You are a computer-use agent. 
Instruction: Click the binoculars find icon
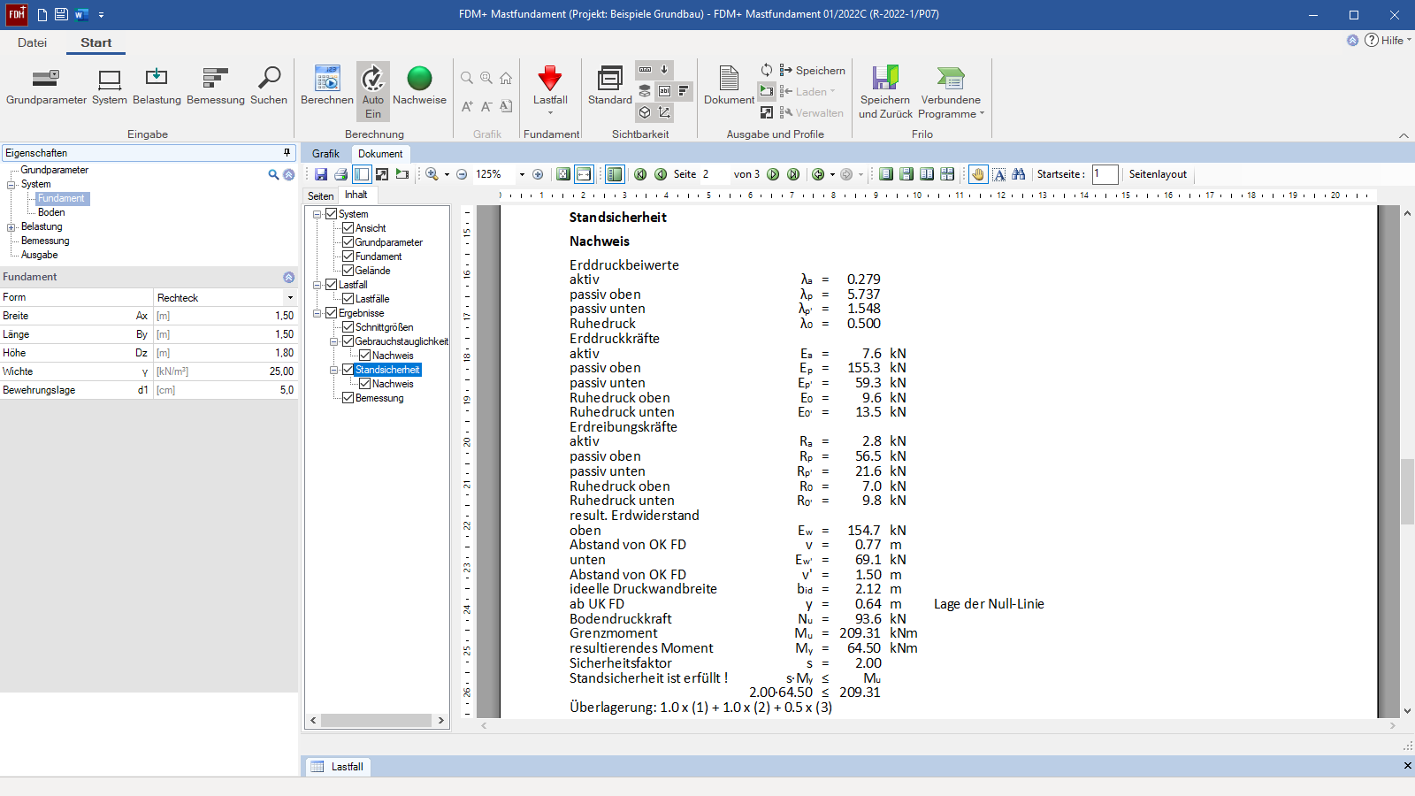point(1019,174)
